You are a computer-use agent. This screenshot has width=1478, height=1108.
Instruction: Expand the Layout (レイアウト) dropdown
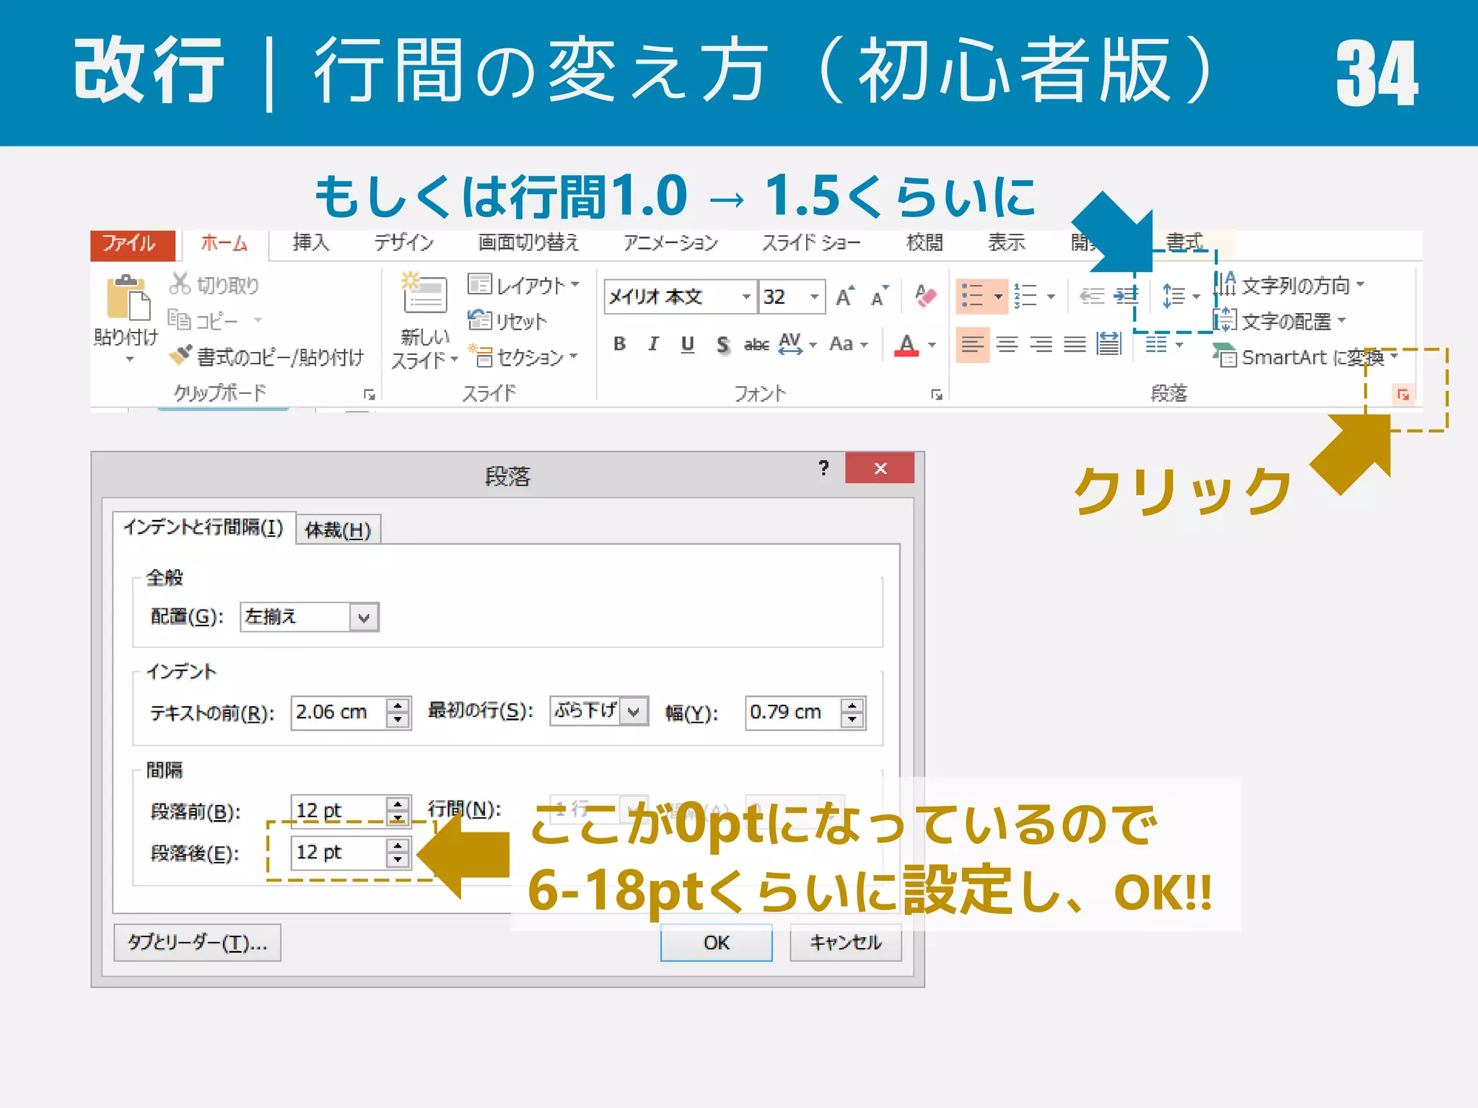click(x=575, y=284)
